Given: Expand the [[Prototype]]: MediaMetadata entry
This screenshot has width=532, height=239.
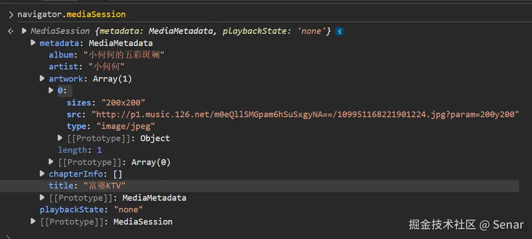Looking at the screenshot, I should click(x=42, y=198).
